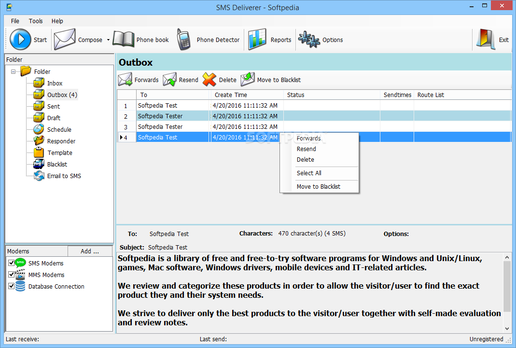Open the File menu

[15, 21]
